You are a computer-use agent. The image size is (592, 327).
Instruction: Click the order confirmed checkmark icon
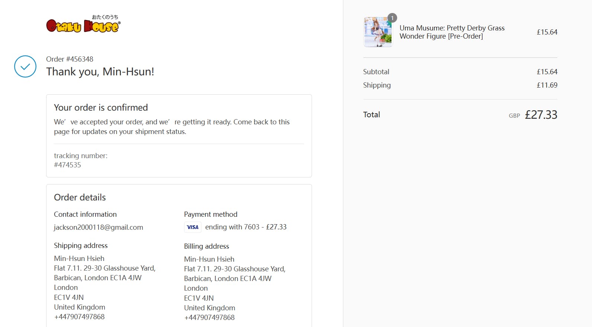pos(25,66)
